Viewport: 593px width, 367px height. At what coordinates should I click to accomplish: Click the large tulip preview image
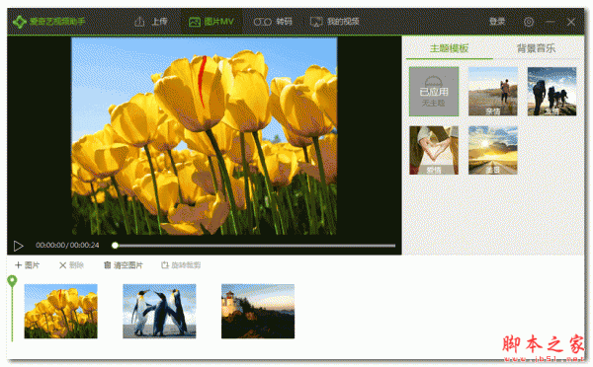pos(205,136)
